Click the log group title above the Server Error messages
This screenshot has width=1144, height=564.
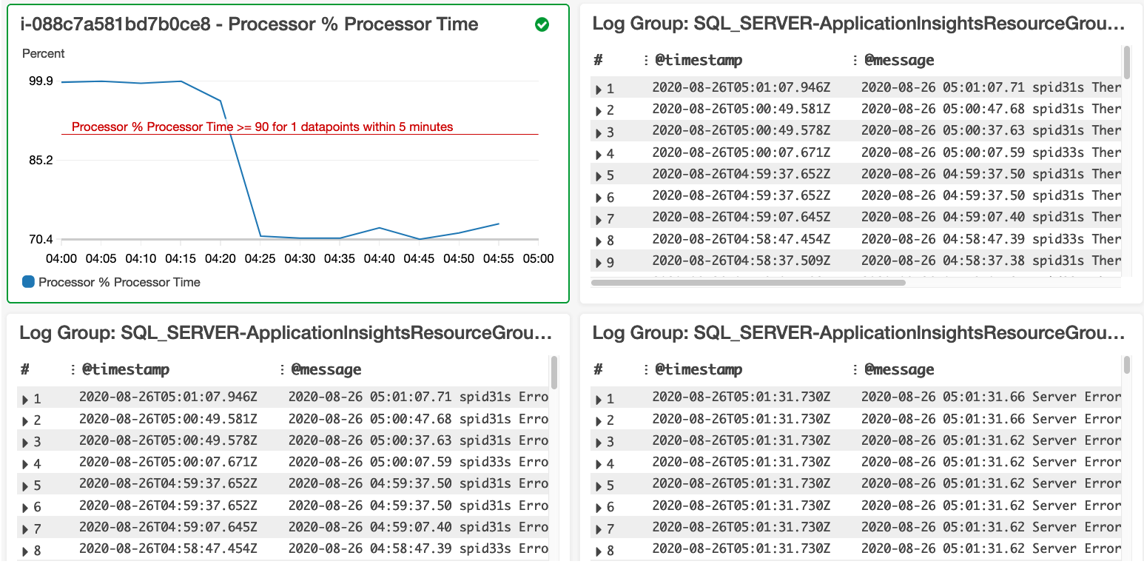tap(858, 334)
